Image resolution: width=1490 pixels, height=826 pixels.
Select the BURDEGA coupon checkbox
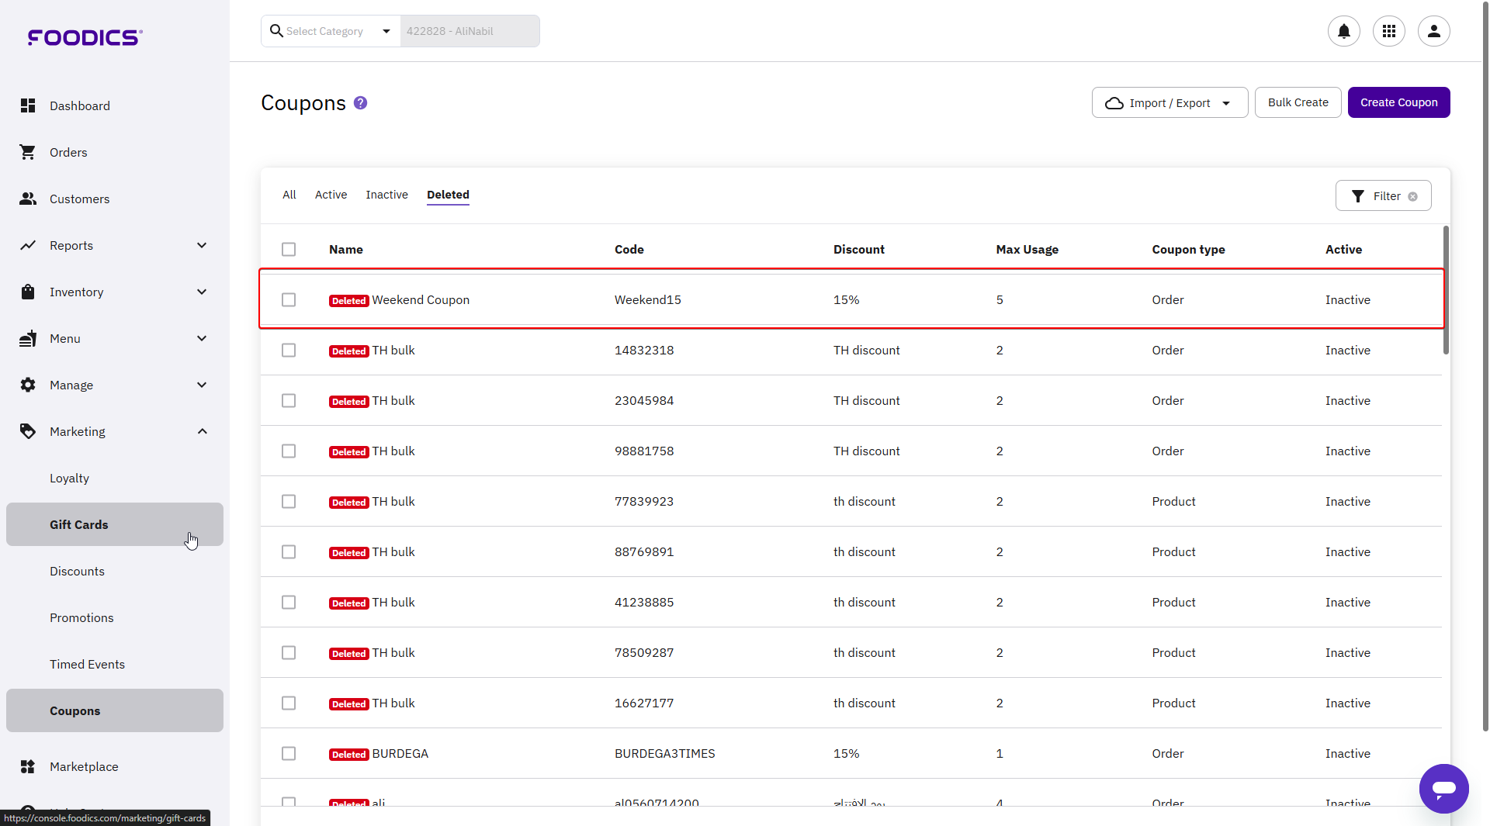tap(289, 754)
